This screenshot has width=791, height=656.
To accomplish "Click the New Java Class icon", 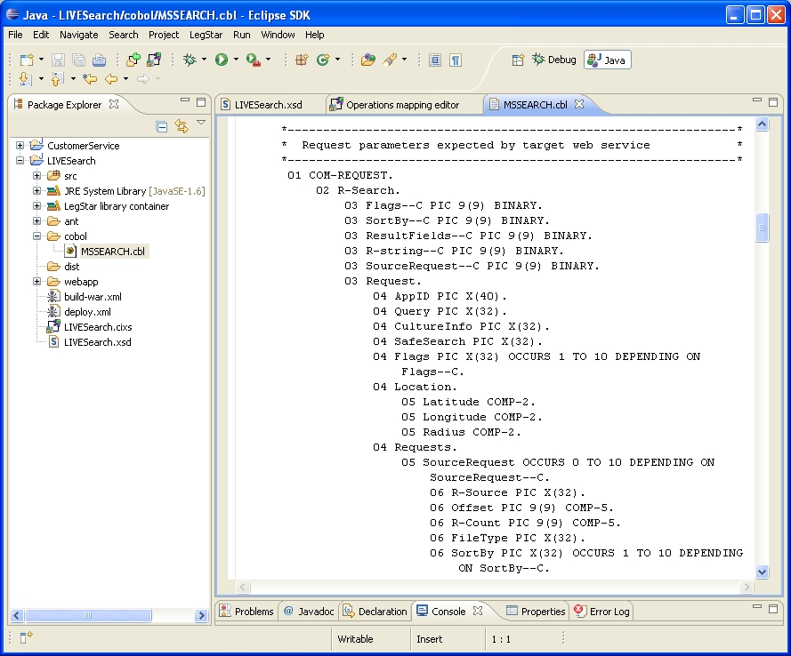I will click(323, 60).
